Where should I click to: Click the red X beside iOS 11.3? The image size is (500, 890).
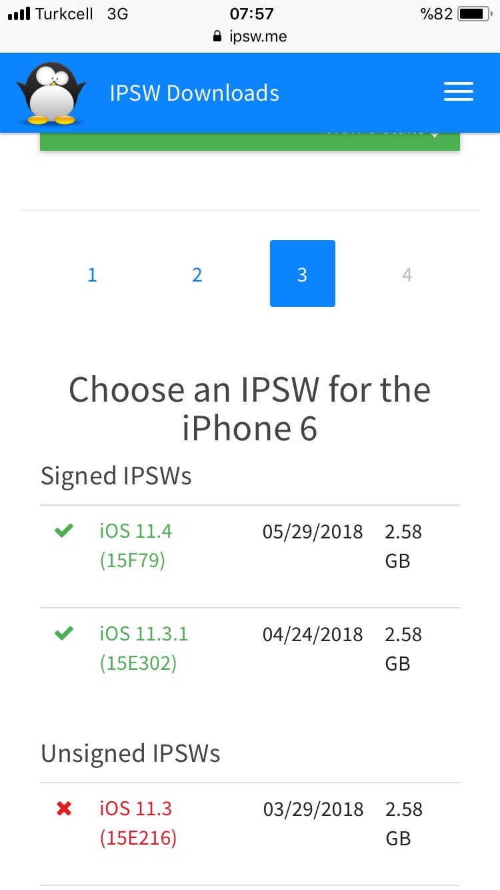[x=64, y=809]
